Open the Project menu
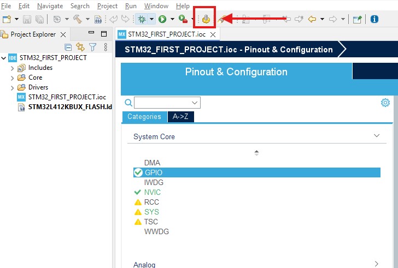The image size is (398, 268). (107, 6)
